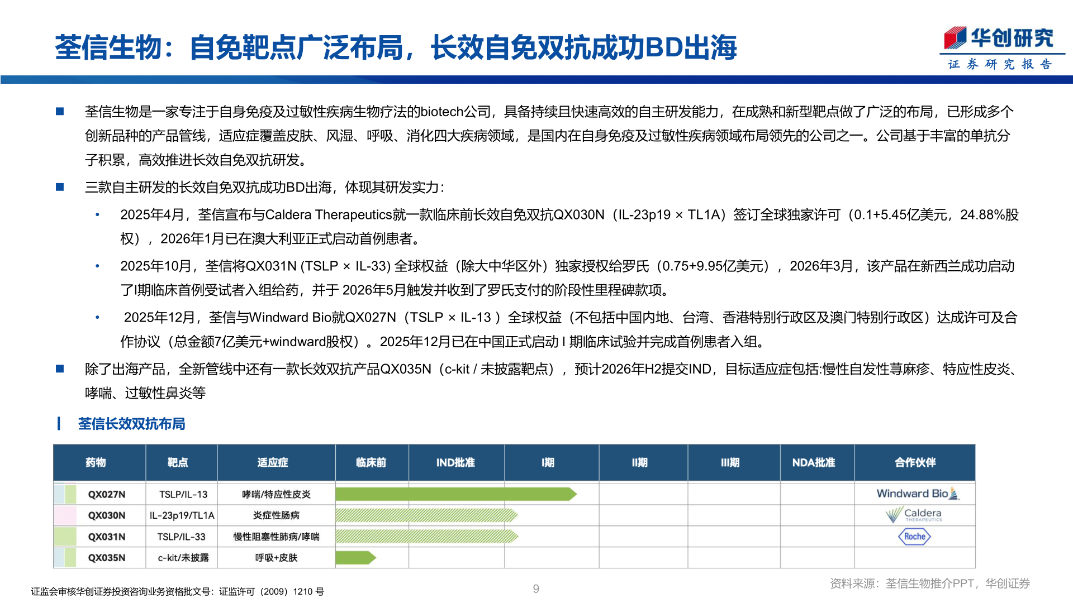The width and height of the screenshot is (1073, 603).
Task: Click the first bullet starting 荃信生物是一家
Action: pyautogui.click(x=549, y=136)
